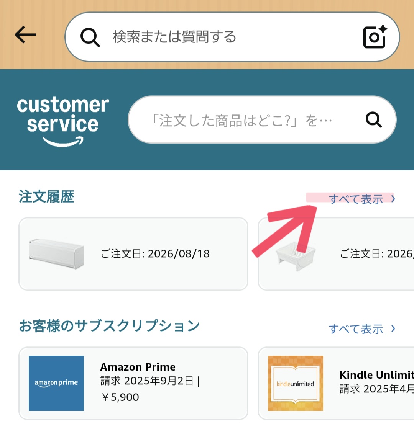
Task: Open the Kindle Unlimited logo tile
Action: pos(296,383)
